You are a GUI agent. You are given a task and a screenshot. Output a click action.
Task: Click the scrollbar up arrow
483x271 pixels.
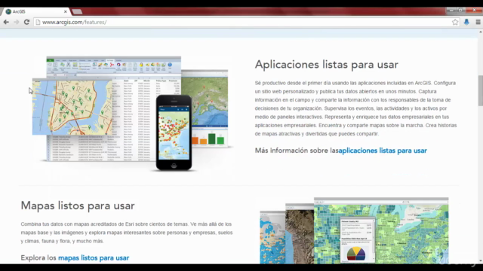(480, 32)
